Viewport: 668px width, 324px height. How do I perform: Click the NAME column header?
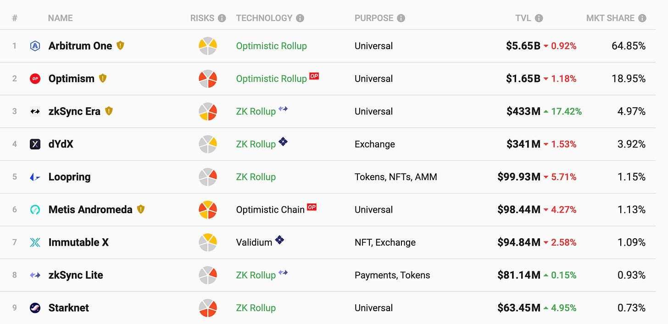[60, 18]
